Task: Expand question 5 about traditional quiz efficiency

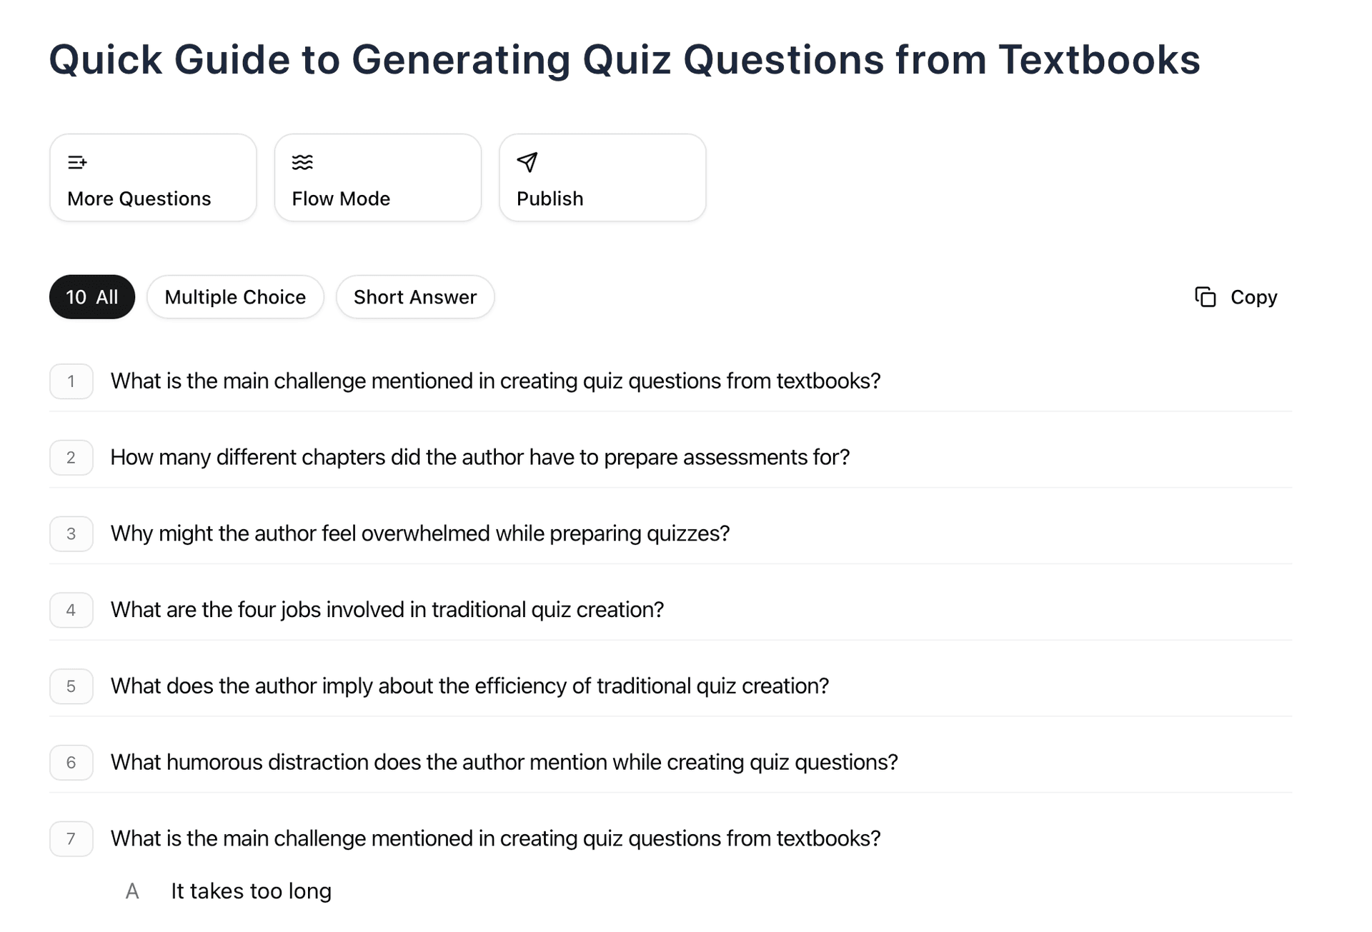Action: (469, 686)
